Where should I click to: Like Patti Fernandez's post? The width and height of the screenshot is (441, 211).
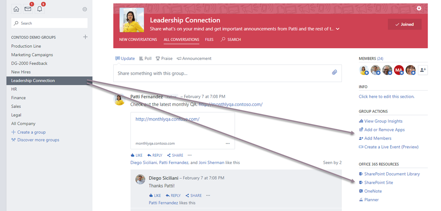[137, 155]
